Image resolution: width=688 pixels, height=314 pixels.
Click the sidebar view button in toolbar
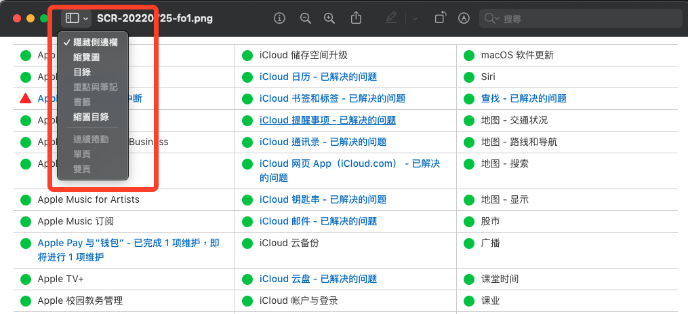72,18
